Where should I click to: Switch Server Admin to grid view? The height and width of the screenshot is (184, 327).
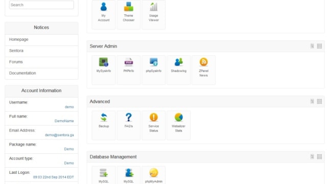pos(319,46)
